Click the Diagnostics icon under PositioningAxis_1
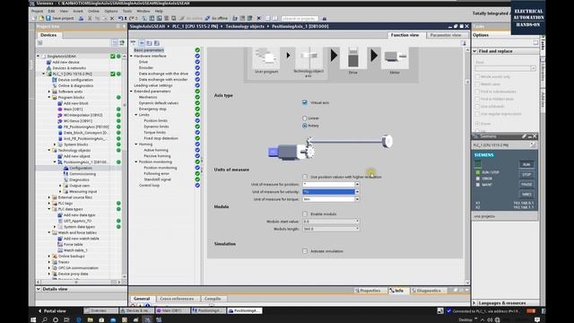 point(65,179)
